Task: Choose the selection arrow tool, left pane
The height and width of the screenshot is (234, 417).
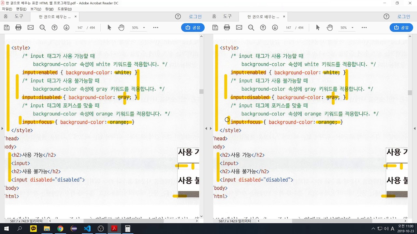Action: coord(109,28)
